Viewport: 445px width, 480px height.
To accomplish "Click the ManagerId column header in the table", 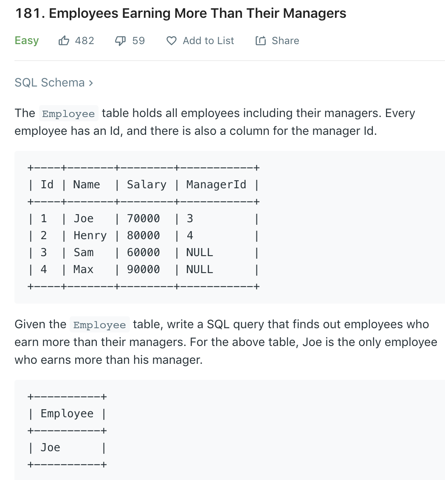I will tap(216, 184).
